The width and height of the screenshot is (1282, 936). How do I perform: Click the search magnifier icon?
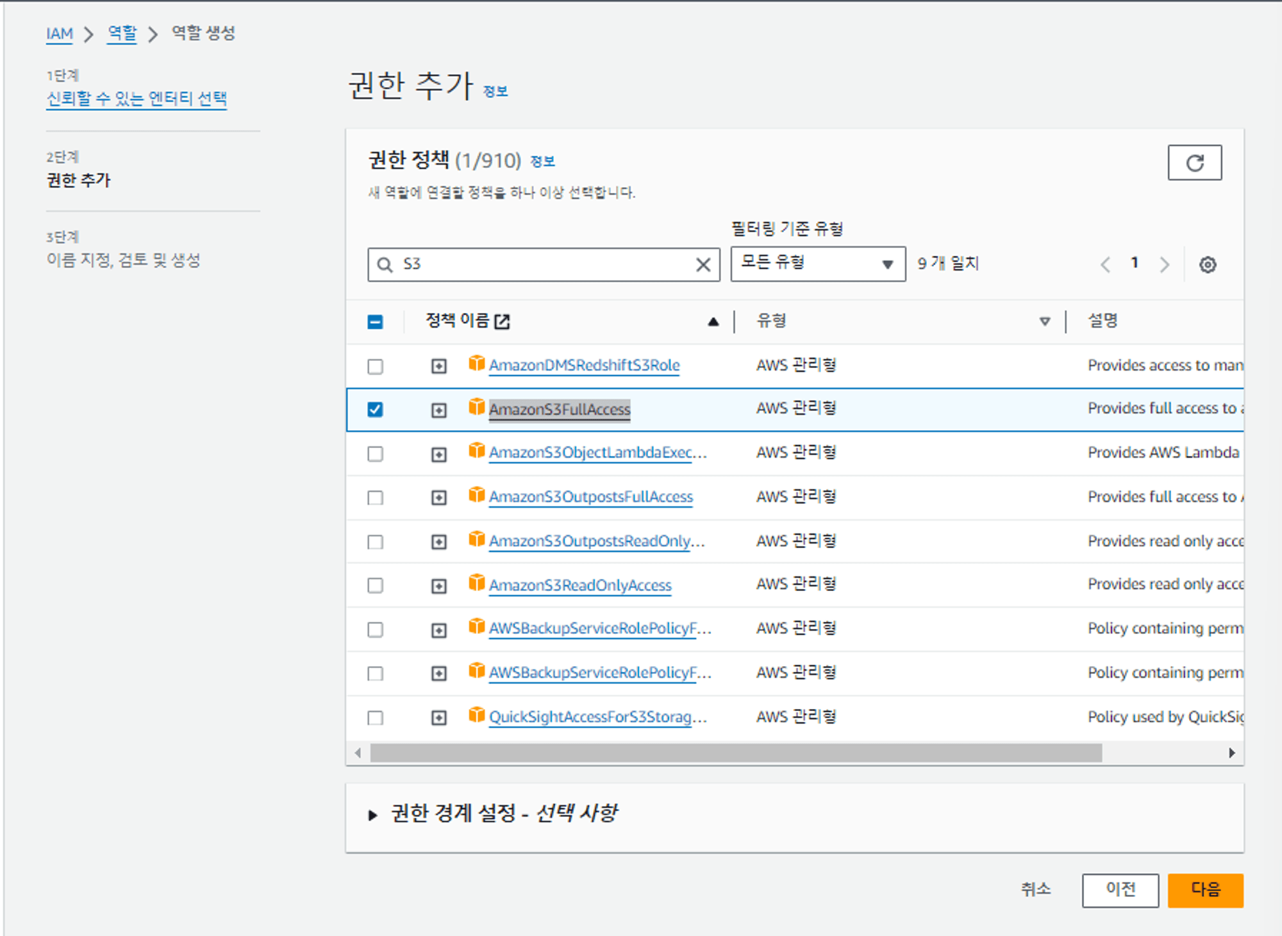pyautogui.click(x=385, y=264)
